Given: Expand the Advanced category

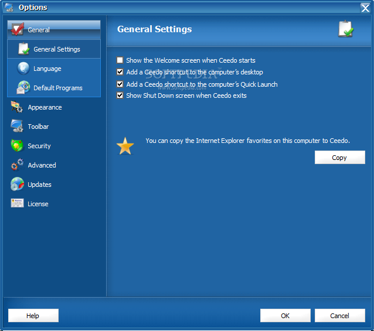Looking at the screenshot, I should tap(54, 165).
